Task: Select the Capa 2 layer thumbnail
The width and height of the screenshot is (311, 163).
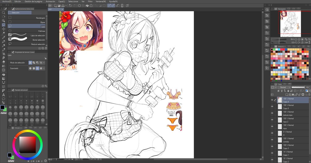Action: pos(280,160)
